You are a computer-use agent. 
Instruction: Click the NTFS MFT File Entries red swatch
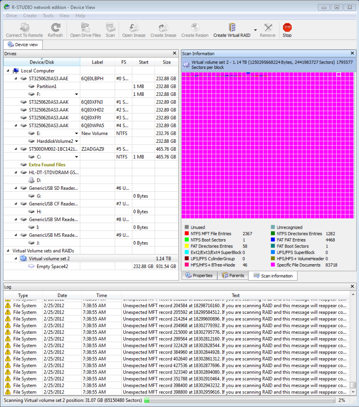coord(186,234)
